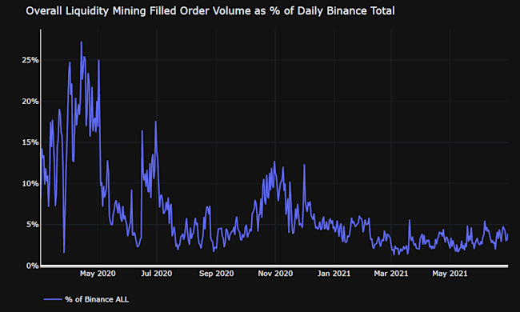Click the 'Mar 2021' x-axis label
520x312 pixels.
pyautogui.click(x=391, y=274)
